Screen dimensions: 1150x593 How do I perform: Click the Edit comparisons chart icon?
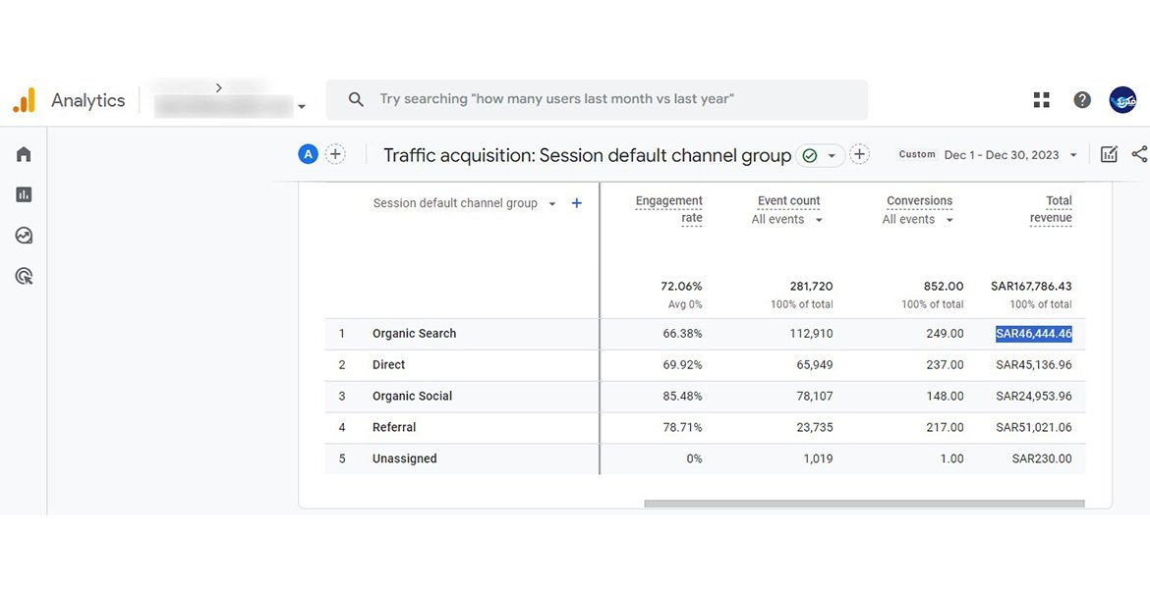point(1109,154)
